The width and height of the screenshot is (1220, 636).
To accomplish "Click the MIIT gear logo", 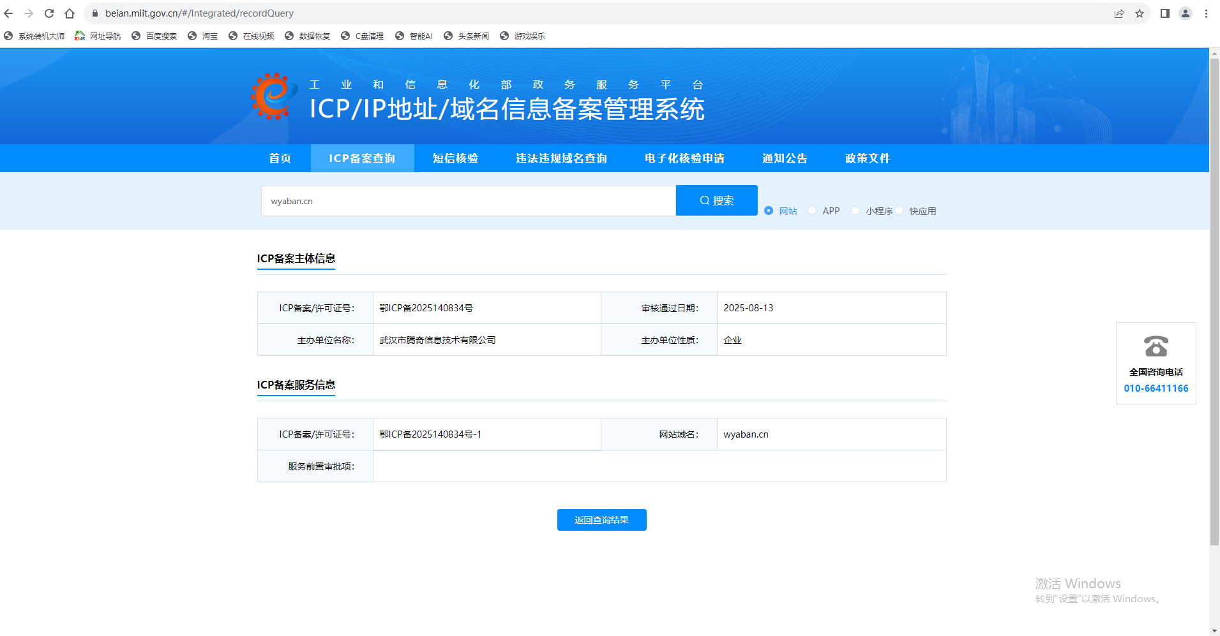I will point(275,96).
